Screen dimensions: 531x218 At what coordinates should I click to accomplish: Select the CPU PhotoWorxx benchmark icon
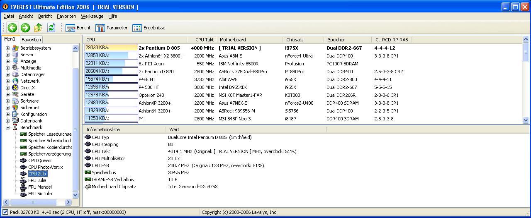23,167
